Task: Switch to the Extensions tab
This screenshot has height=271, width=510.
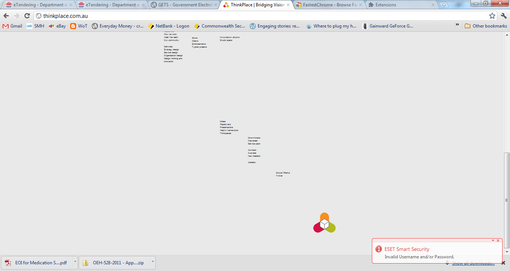Action: (401, 5)
